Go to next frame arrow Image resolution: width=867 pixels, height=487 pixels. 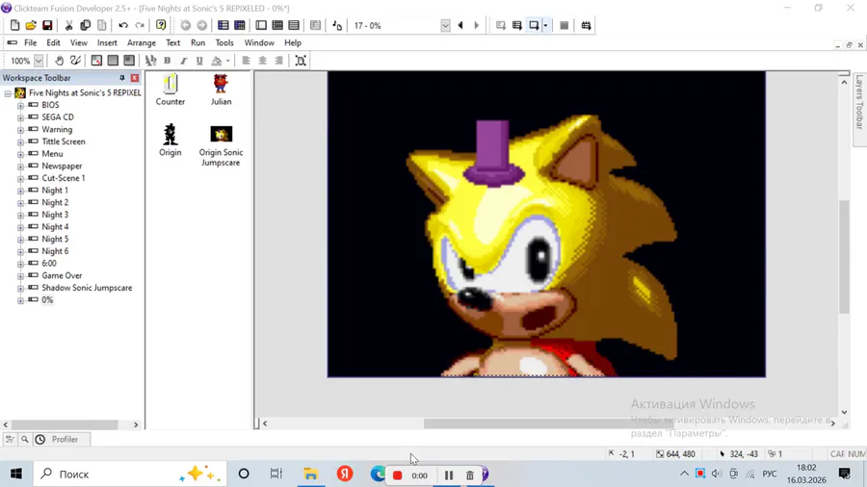[x=477, y=25]
